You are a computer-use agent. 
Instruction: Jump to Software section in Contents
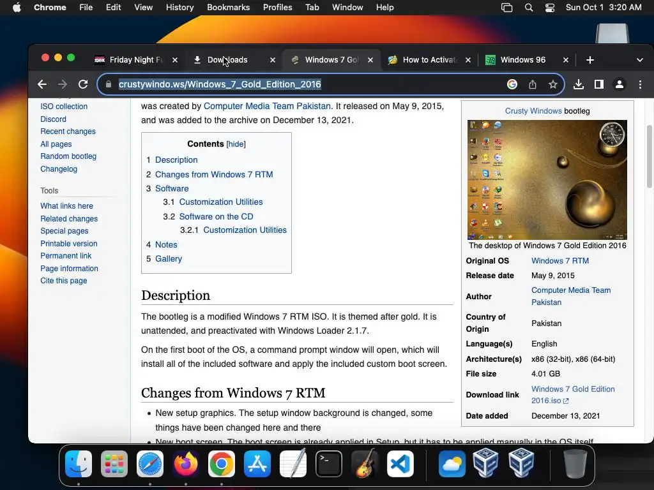coord(172,188)
